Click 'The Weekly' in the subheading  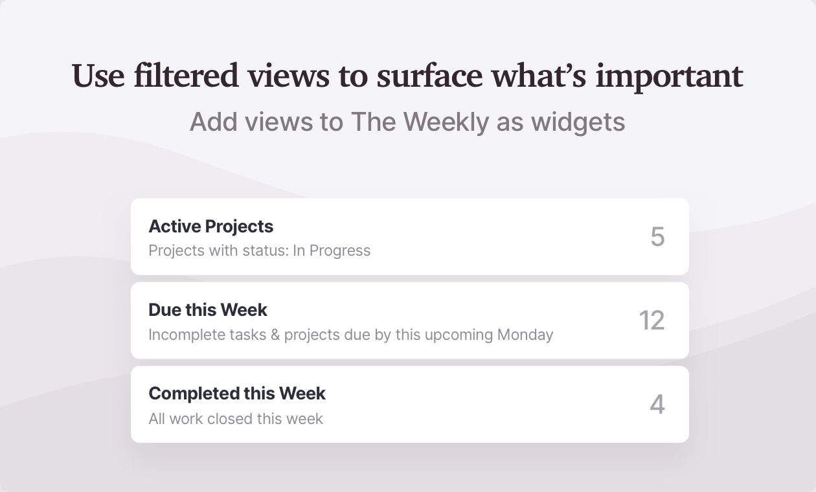pos(420,122)
